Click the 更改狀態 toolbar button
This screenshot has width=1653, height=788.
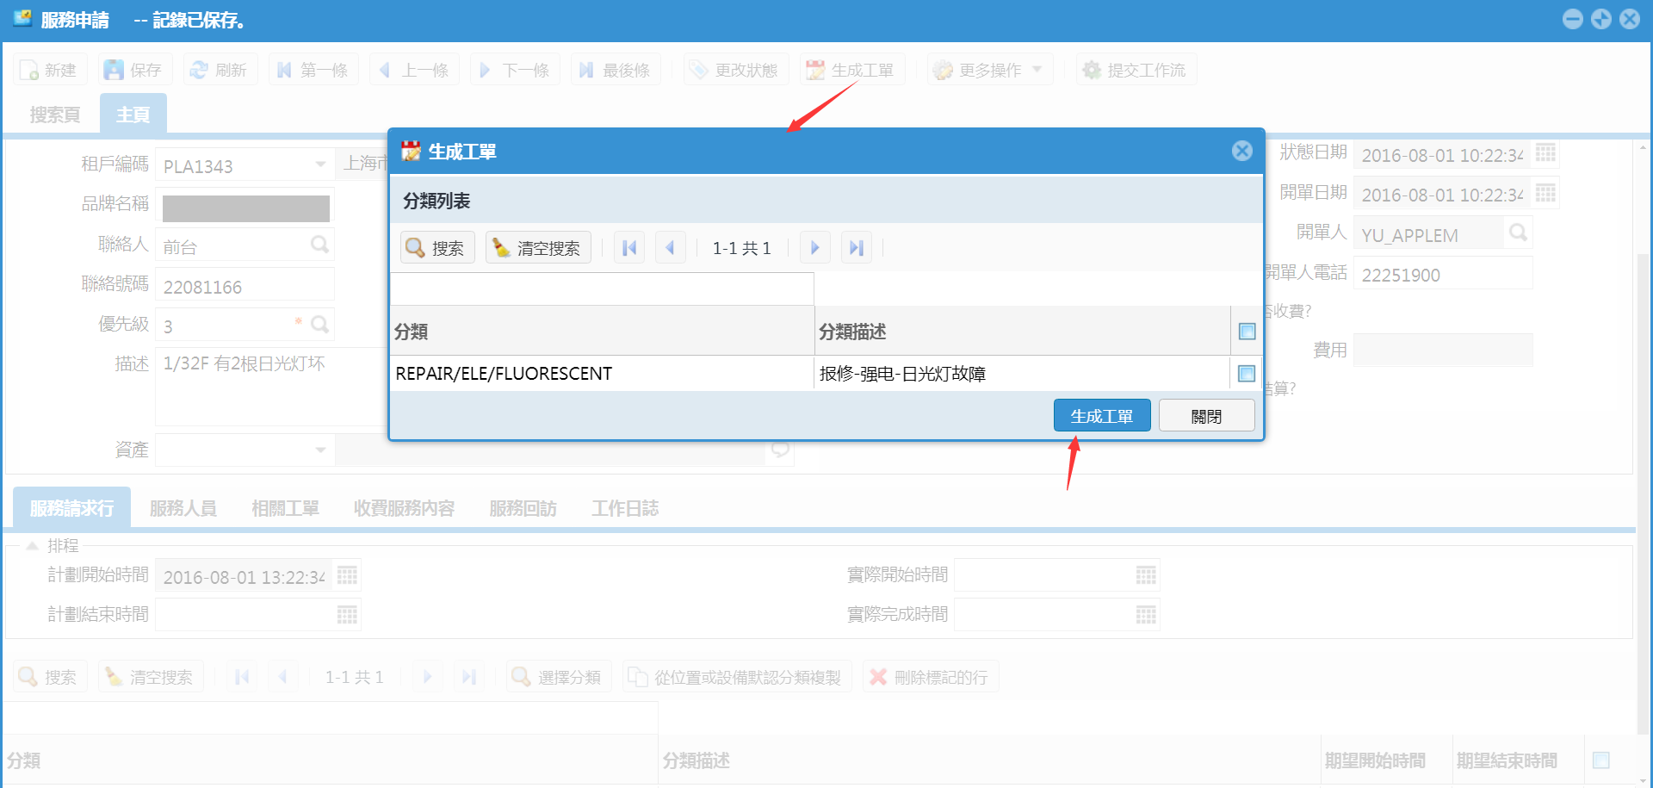pos(736,70)
